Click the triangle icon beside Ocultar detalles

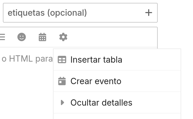click(62, 102)
